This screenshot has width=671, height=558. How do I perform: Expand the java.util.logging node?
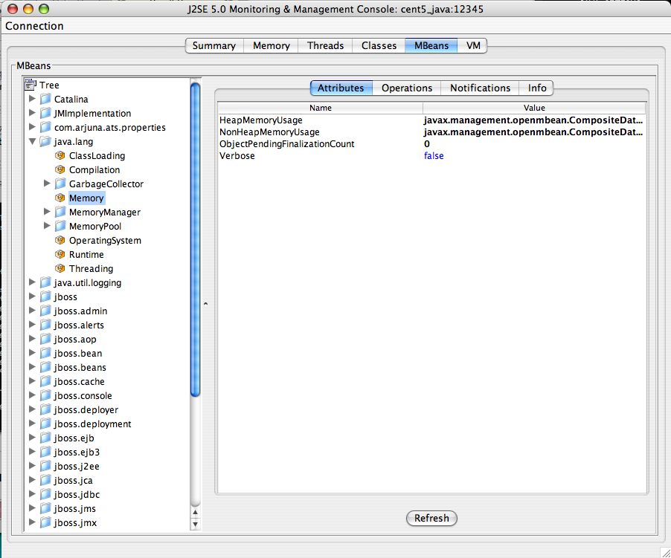click(32, 282)
